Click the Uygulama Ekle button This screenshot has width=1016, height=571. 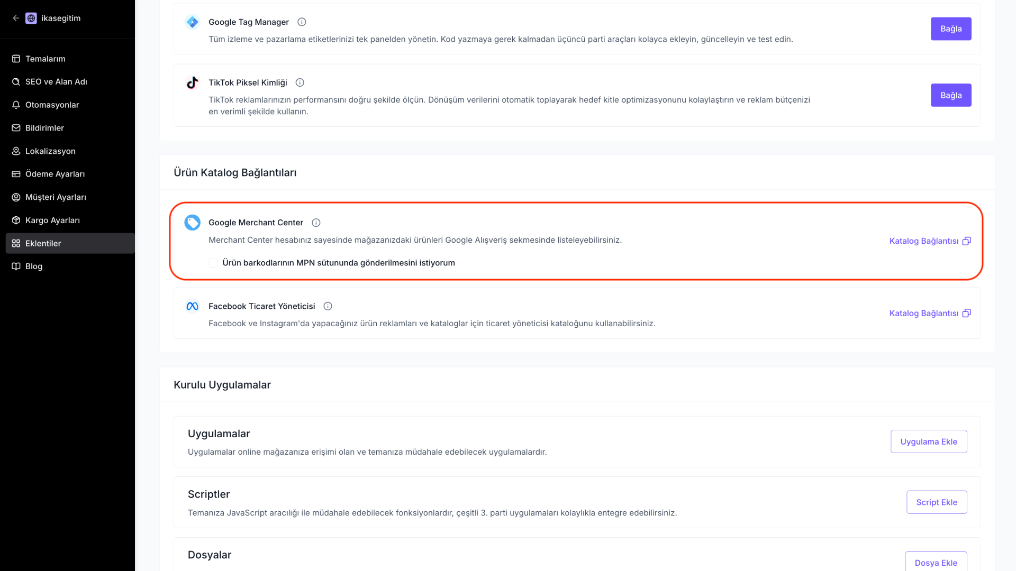(x=929, y=441)
